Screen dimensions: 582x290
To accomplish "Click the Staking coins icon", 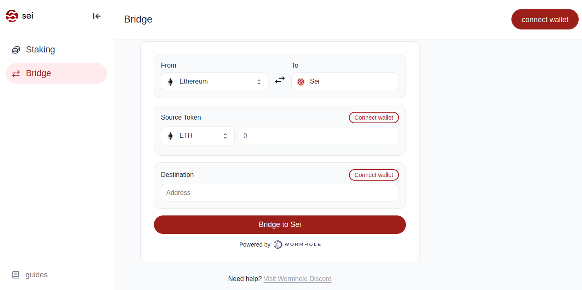I will (x=16, y=50).
